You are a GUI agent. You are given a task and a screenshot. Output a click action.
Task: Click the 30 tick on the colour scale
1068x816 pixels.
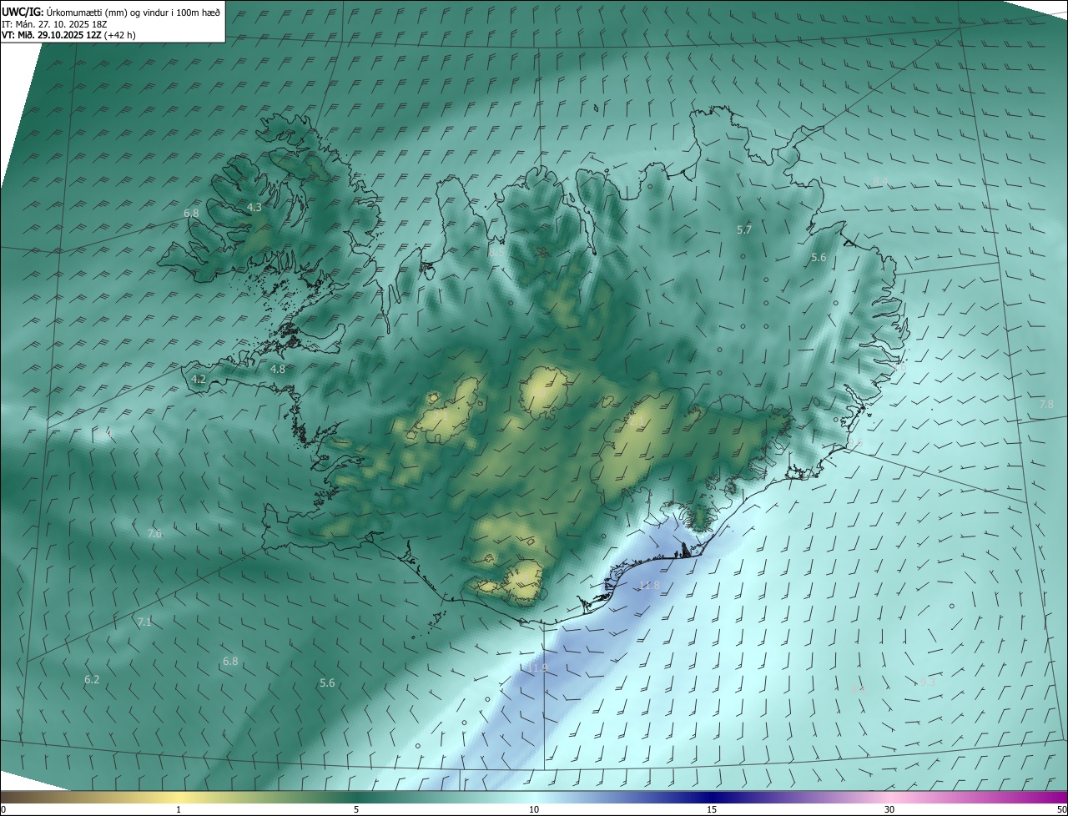tap(889, 809)
